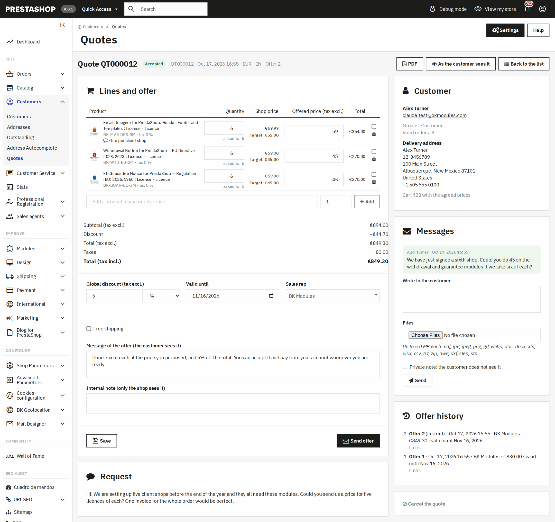
Task: Check Private note: customer does not see it
Action: point(405,367)
